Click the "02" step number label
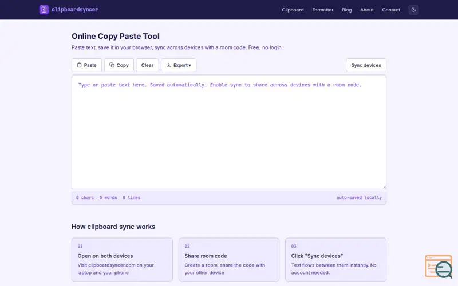 (187, 247)
